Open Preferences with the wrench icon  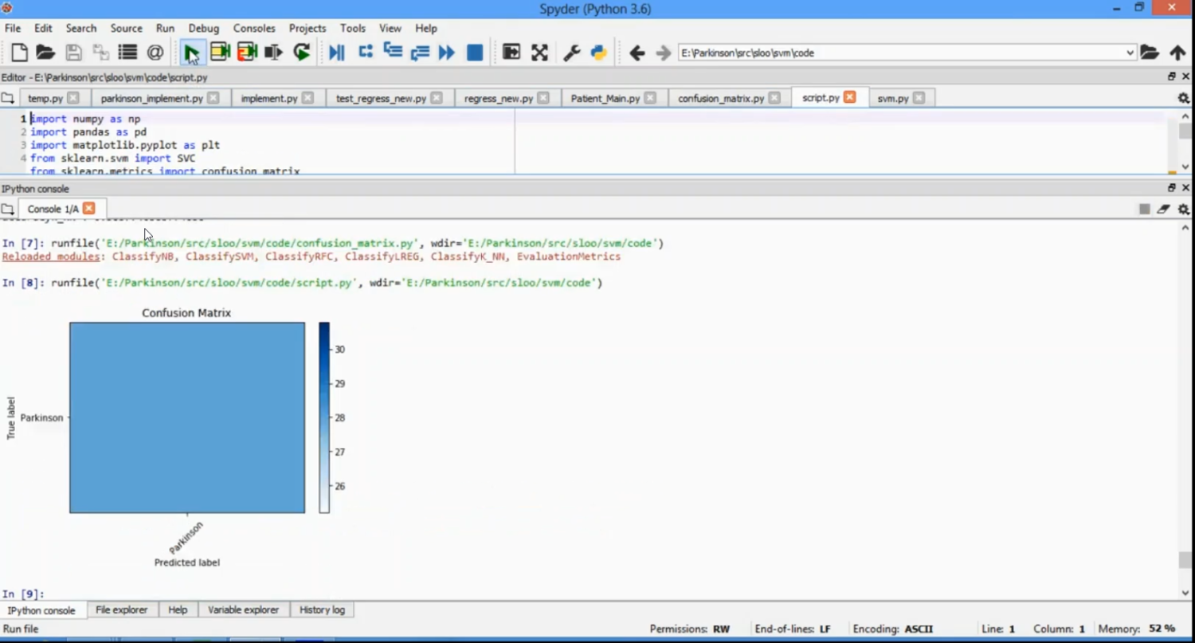pyautogui.click(x=571, y=53)
